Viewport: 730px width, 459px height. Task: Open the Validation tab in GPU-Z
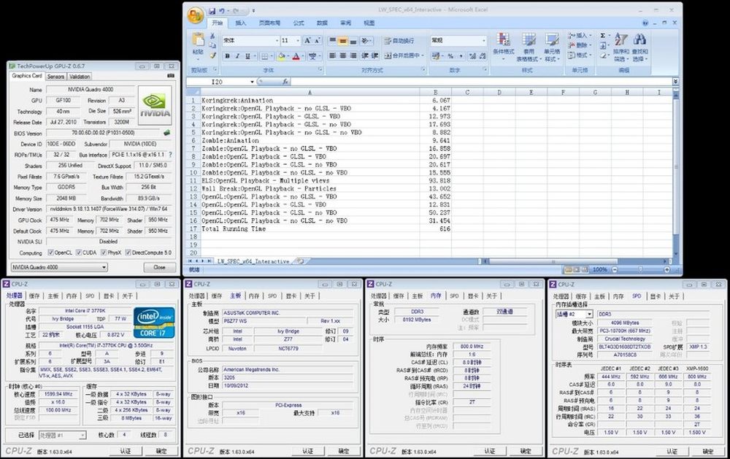80,77
